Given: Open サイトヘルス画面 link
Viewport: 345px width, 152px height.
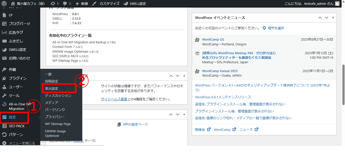Looking at the screenshot, I should [114, 99].
